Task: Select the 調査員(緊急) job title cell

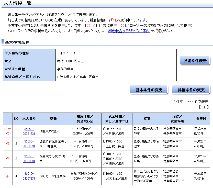Action: pos(49,131)
